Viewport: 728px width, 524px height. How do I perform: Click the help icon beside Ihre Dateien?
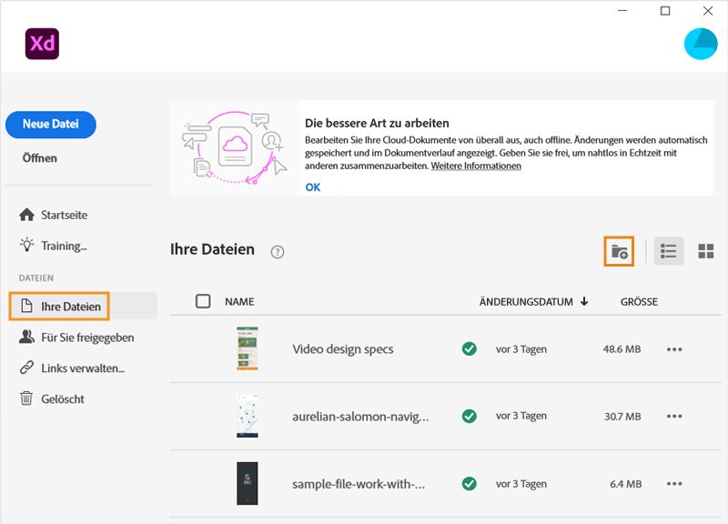pos(278,252)
